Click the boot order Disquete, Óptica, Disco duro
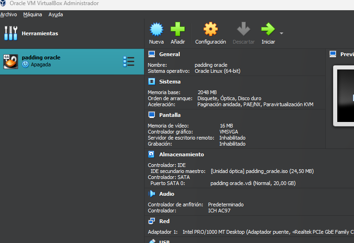 click(229, 98)
